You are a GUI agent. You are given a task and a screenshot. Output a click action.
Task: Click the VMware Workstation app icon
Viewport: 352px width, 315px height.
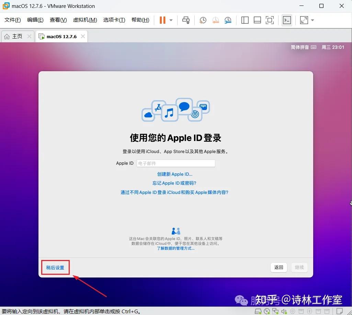pos(6,6)
